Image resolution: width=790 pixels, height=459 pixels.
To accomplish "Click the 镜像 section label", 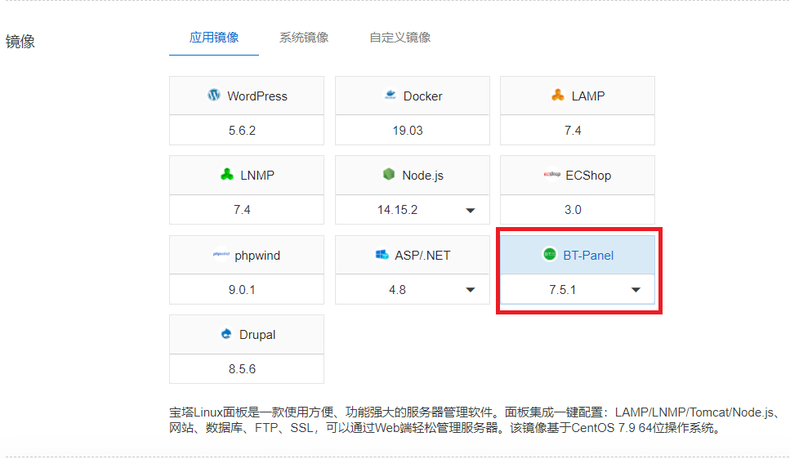I will pyautogui.click(x=20, y=42).
